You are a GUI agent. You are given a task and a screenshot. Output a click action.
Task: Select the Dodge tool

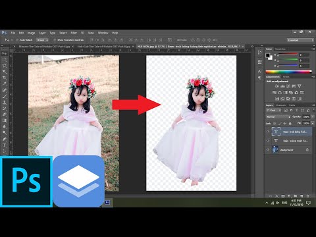tap(5, 133)
